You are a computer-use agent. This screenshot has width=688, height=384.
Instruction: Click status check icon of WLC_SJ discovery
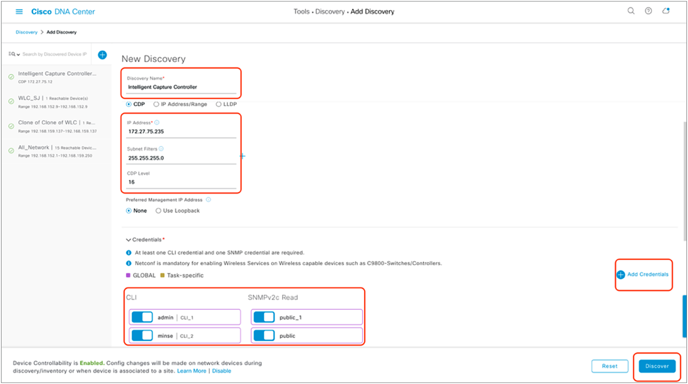click(x=11, y=101)
